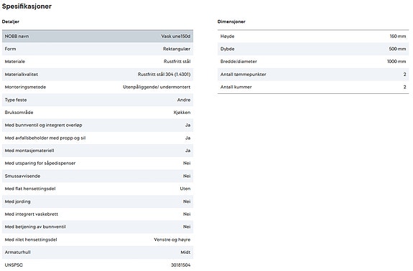Click Med betjening av bunnventil label
This screenshot has height=271, width=413.
coord(35,227)
